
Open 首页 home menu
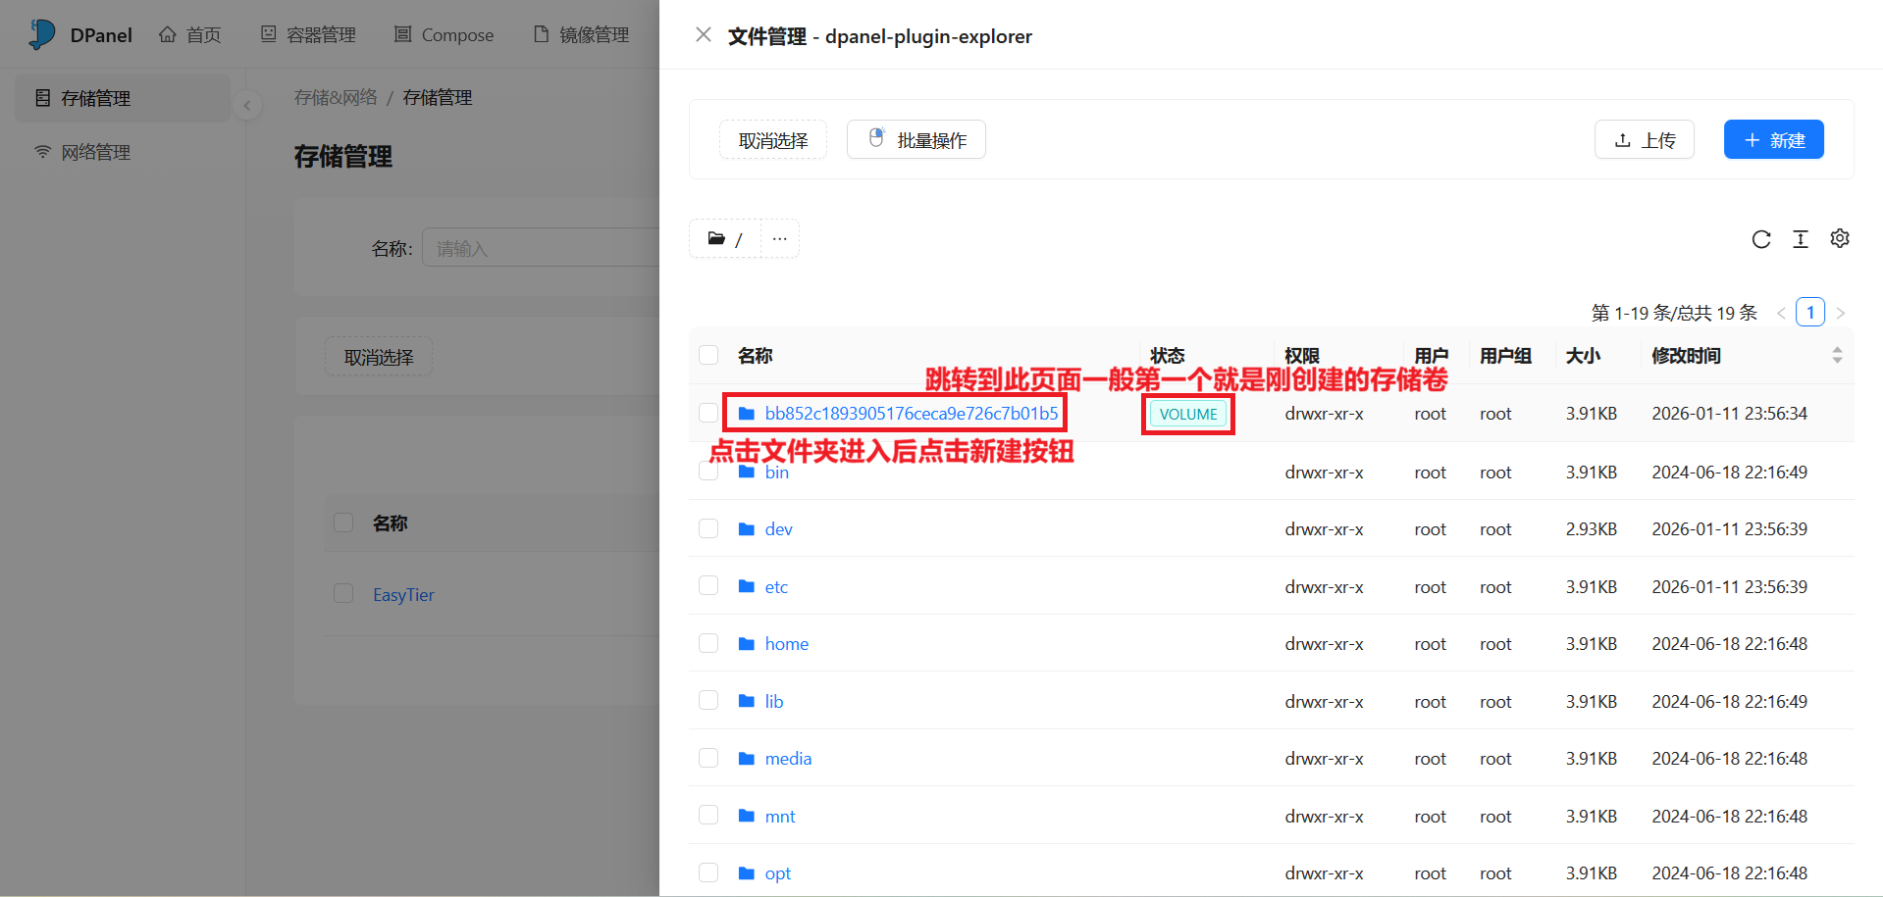coord(190,34)
